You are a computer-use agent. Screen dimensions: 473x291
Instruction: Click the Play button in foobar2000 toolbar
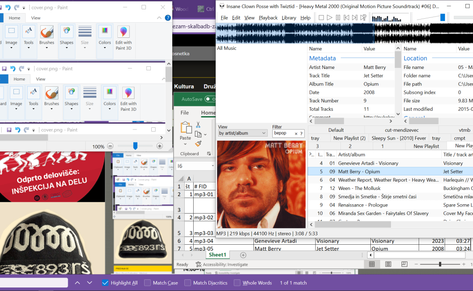click(329, 18)
